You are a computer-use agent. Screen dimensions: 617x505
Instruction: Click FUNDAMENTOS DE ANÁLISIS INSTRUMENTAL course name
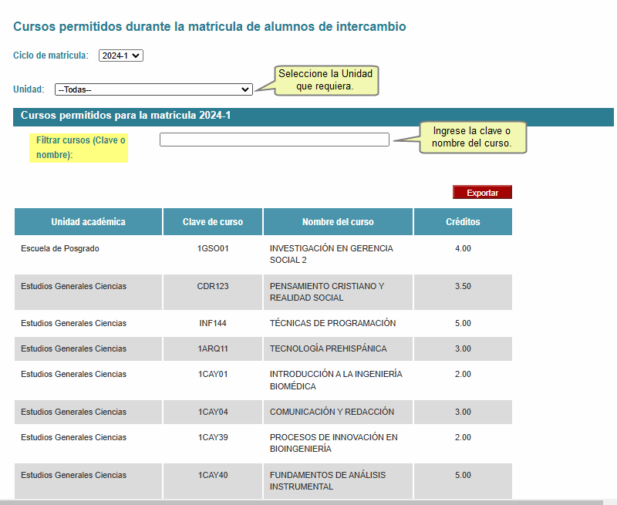click(328, 480)
